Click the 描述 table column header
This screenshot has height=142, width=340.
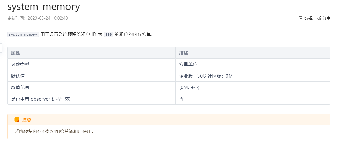[x=184, y=53]
